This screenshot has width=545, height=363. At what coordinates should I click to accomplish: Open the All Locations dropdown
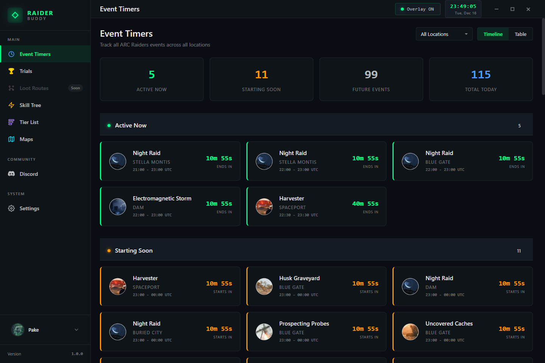tap(444, 34)
